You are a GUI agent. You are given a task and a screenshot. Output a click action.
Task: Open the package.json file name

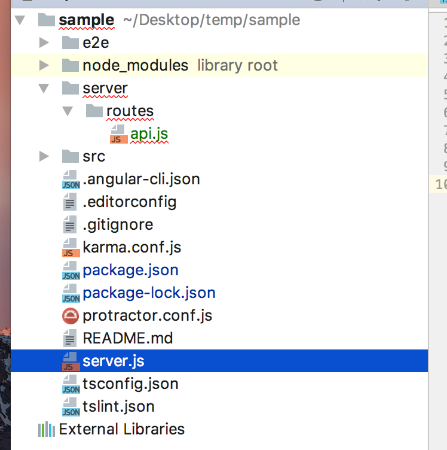pos(131,270)
